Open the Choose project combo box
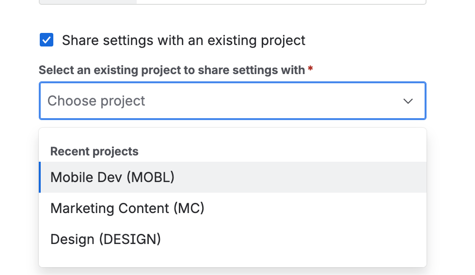The width and height of the screenshot is (475, 275). tap(232, 101)
